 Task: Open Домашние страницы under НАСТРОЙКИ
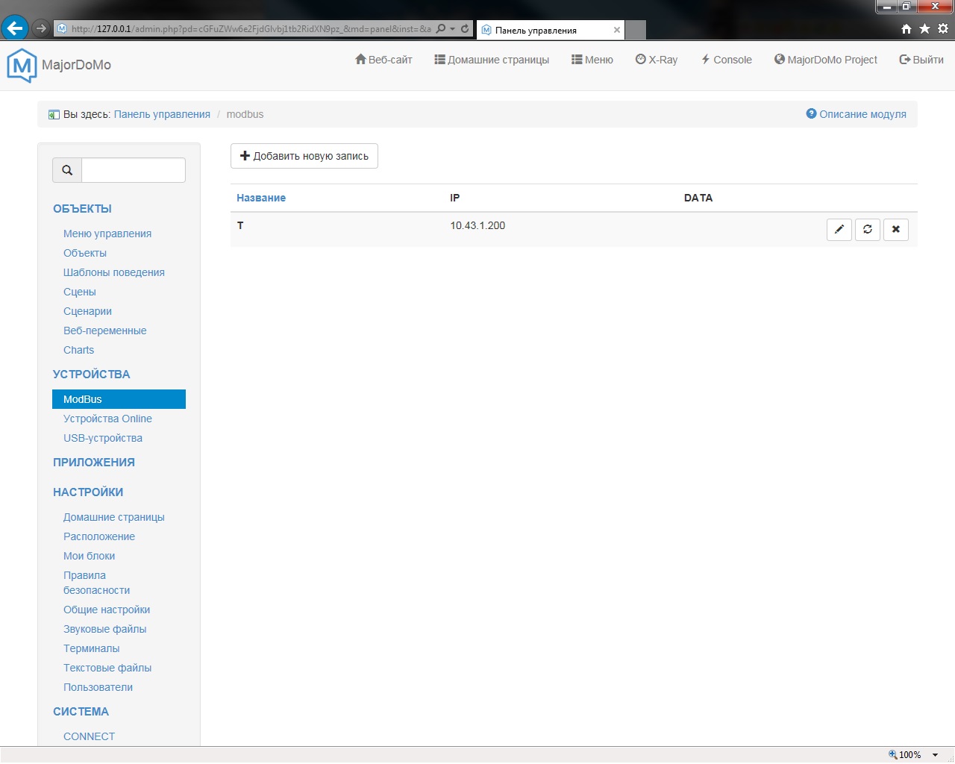114,517
